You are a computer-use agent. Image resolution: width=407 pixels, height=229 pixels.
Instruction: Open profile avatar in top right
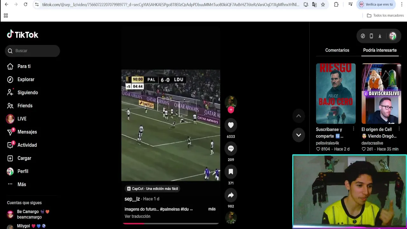click(x=393, y=36)
